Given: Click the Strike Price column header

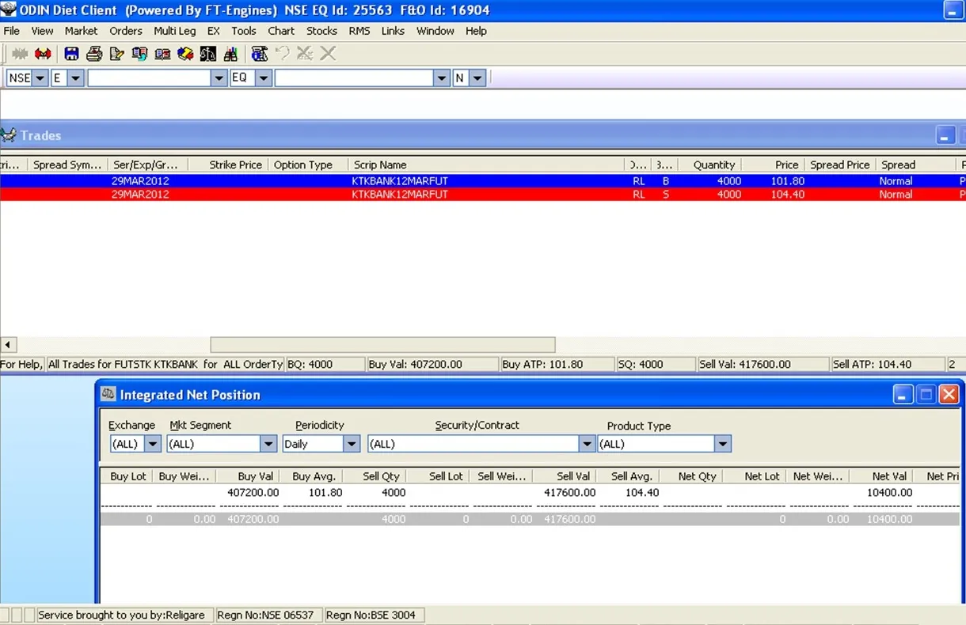Looking at the screenshot, I should point(229,165).
